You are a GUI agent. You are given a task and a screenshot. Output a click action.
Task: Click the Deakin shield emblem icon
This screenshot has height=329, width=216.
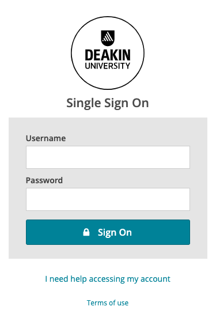pos(108,38)
